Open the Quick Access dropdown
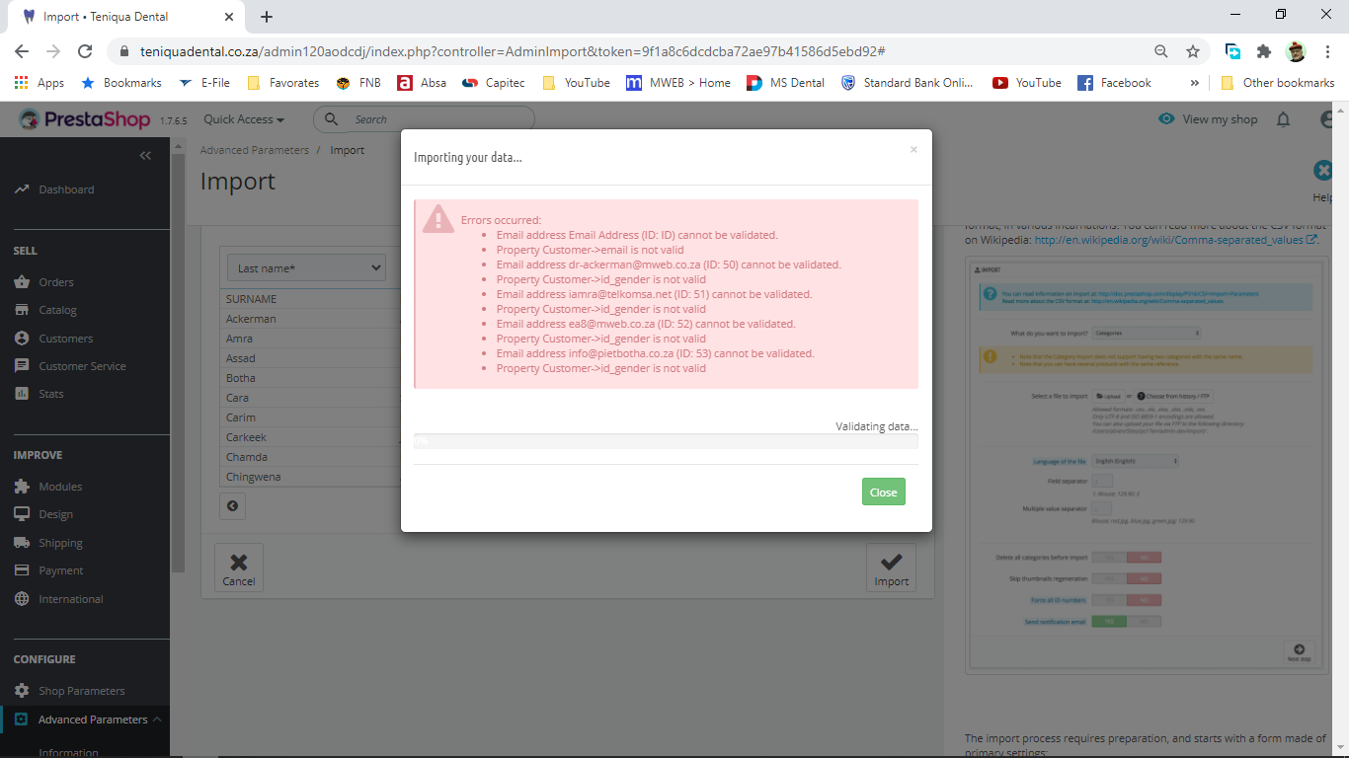This screenshot has height=758, width=1349. click(244, 119)
